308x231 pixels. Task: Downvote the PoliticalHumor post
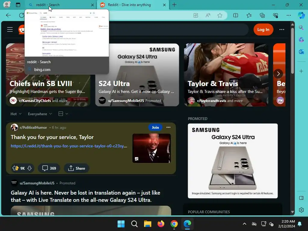coord(29,168)
